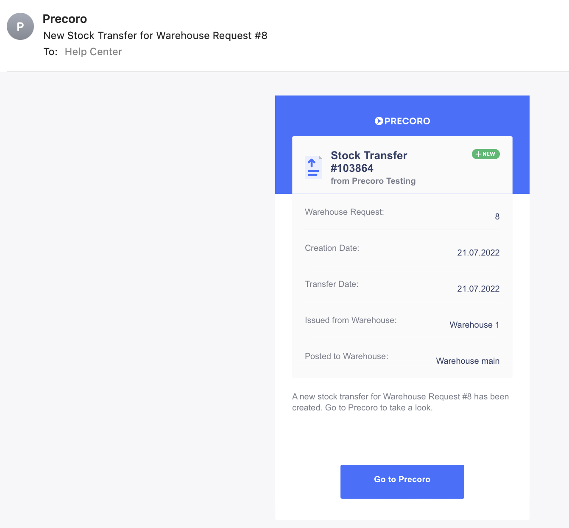
Task: Click the Warehouse Request value 8
Action: [x=497, y=216]
